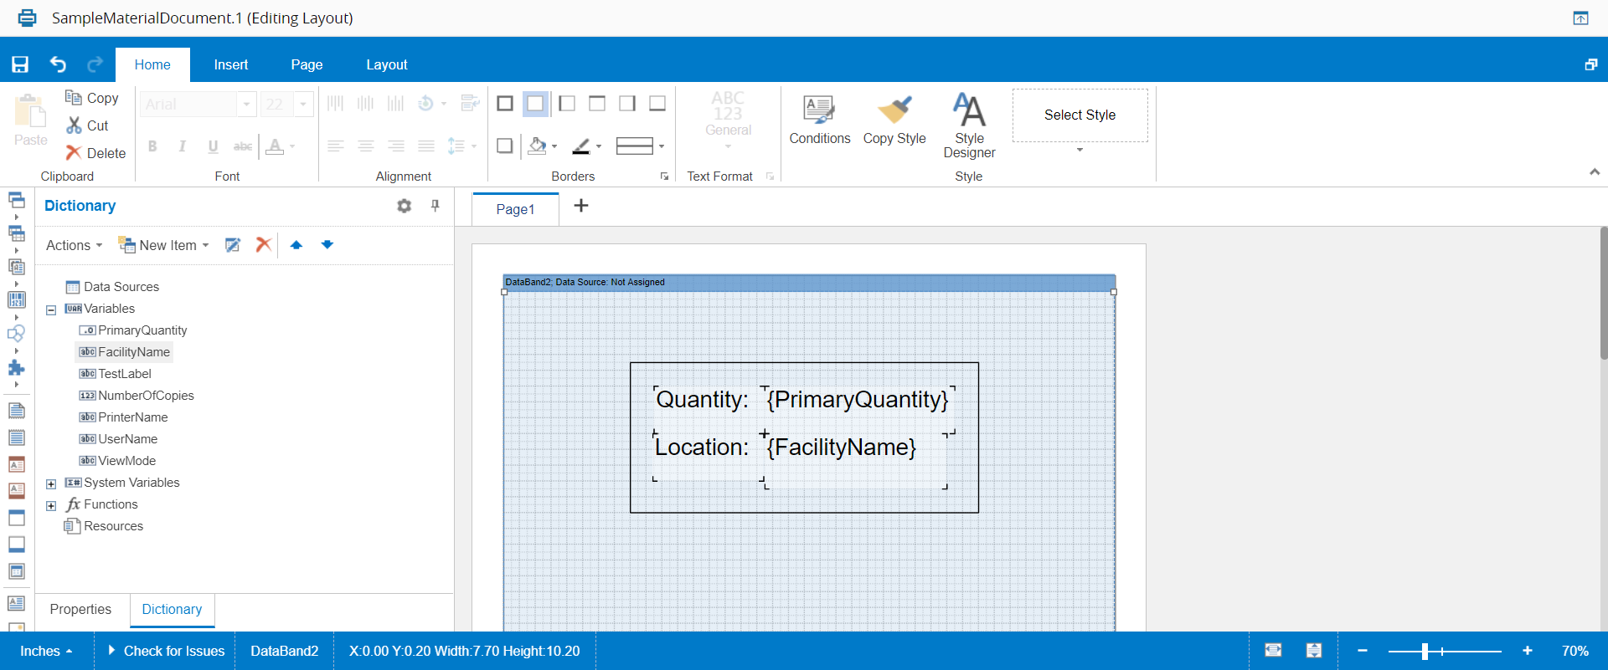Switch to the Insert ribbon tab
The image size is (1608, 670).
pos(230,64)
